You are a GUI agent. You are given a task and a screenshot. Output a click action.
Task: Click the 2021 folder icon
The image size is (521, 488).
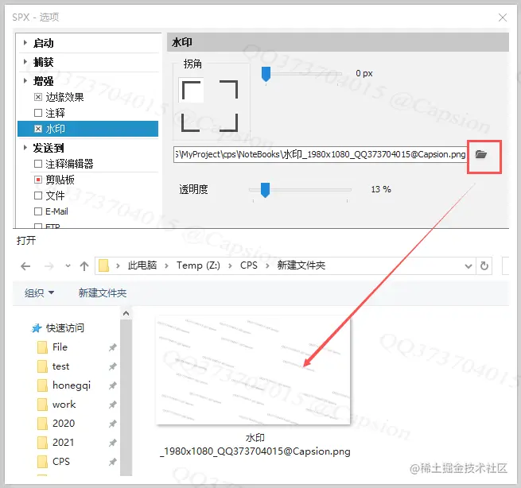42,443
